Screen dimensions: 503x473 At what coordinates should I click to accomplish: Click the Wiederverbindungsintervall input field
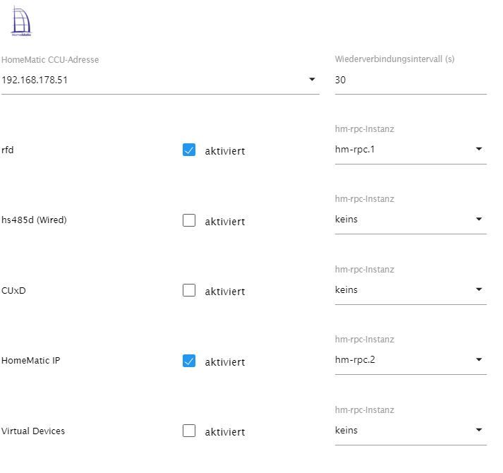409,80
